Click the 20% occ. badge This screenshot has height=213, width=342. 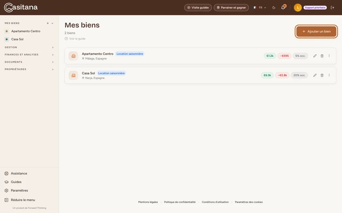point(299,75)
